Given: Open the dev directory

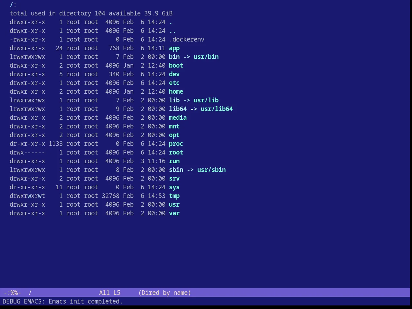Looking at the screenshot, I should pyautogui.click(x=174, y=74).
